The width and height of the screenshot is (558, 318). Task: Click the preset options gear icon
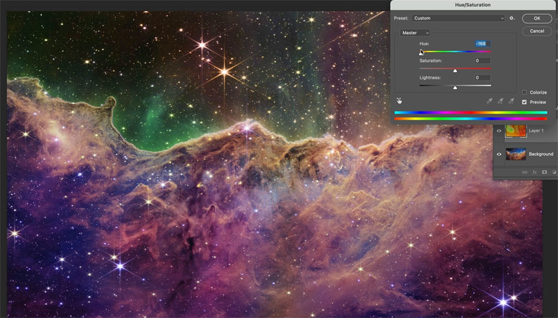click(x=512, y=18)
